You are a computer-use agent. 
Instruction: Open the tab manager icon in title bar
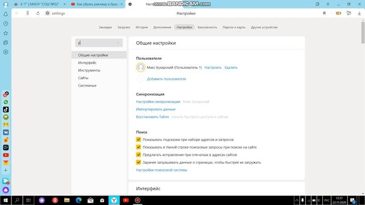point(317,4)
